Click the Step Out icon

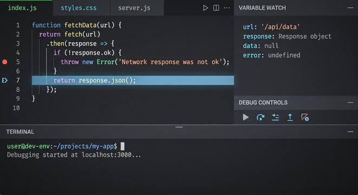pos(290,118)
